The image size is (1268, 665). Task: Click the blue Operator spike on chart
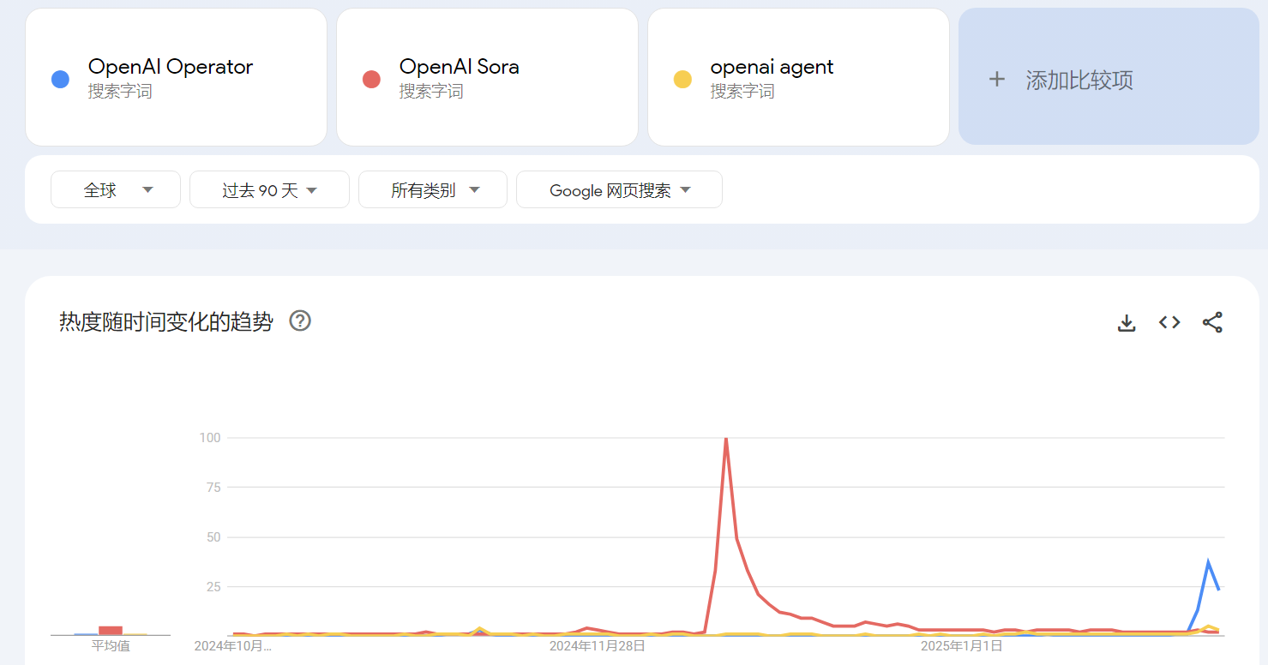[1208, 563]
